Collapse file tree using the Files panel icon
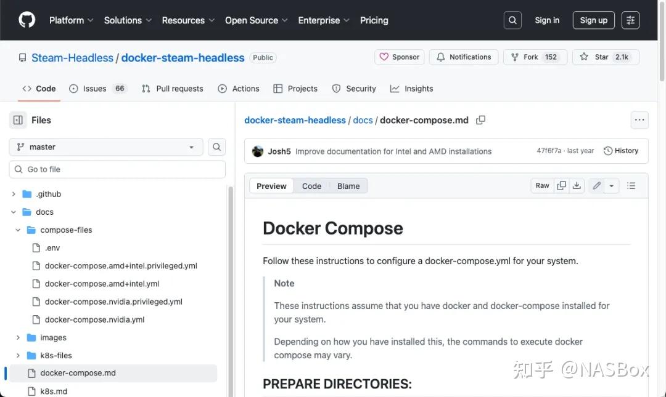666x397 pixels. [x=18, y=120]
